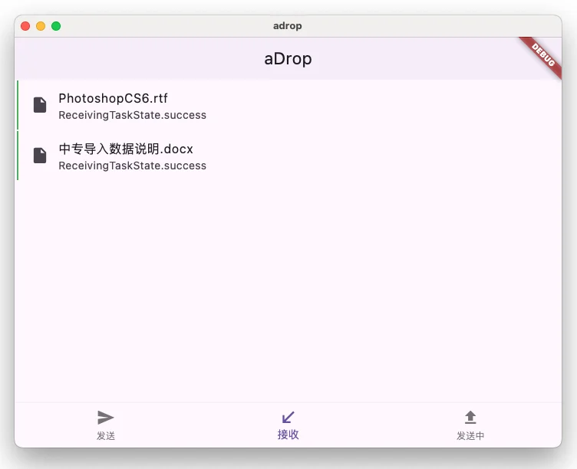Switch to the 接收 tab label
Image resolution: width=577 pixels, height=469 pixels.
point(288,435)
